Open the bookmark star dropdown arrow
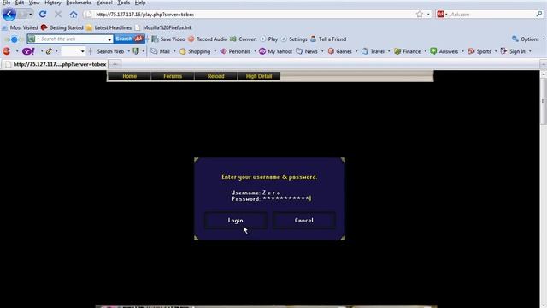 point(428,15)
